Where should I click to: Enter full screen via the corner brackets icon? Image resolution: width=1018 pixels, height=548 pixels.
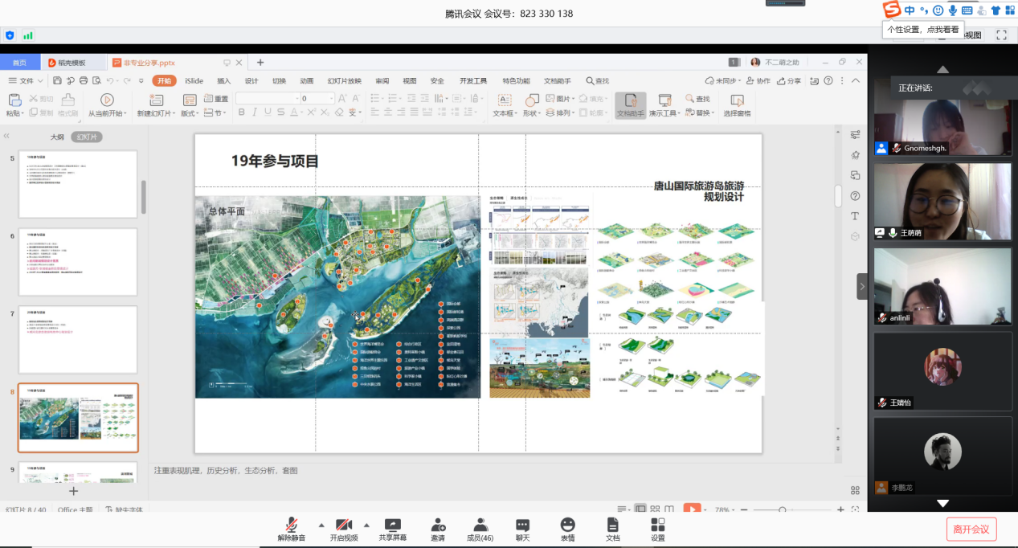[1001, 35]
